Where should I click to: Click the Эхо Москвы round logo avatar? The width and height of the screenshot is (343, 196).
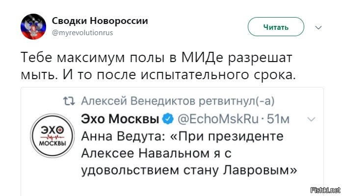coord(53,136)
